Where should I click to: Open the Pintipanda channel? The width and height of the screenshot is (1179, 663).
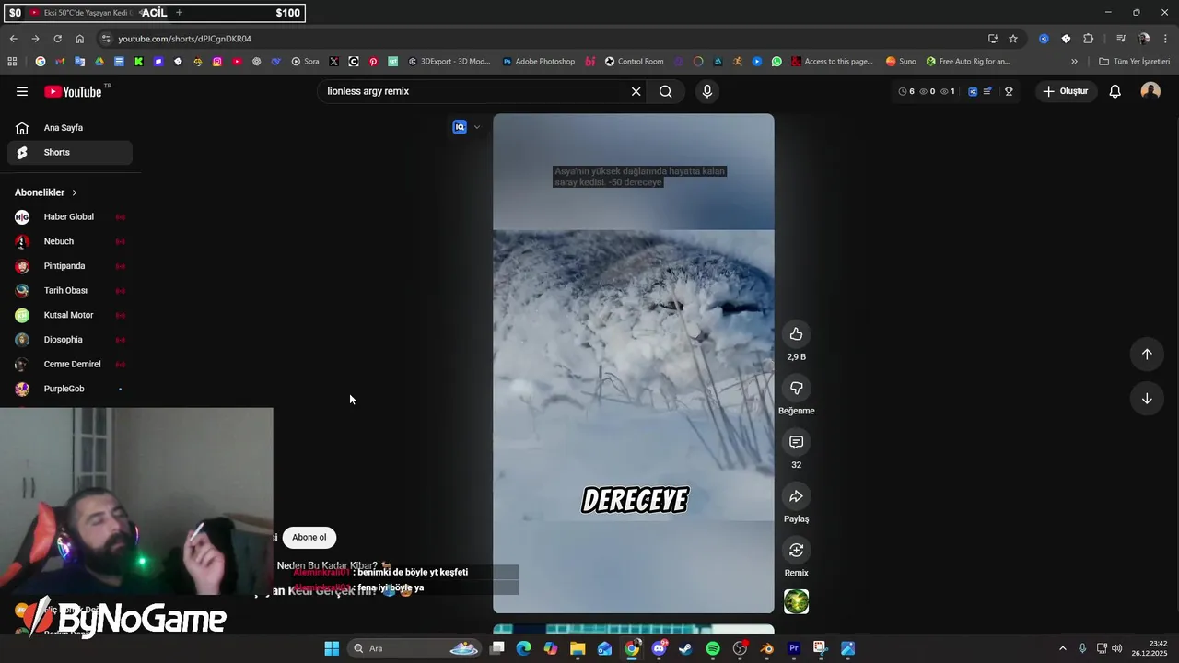pos(70,266)
